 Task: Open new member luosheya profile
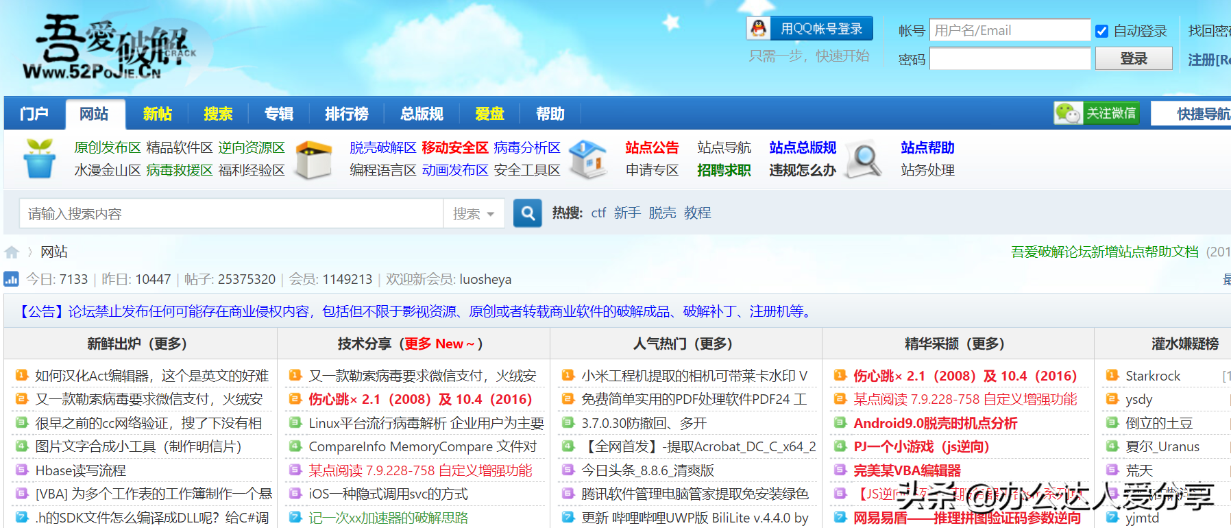point(485,279)
